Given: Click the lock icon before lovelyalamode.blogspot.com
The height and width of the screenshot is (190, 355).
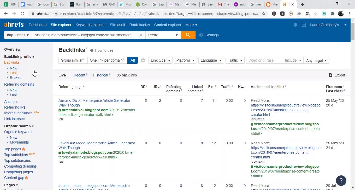Looking at the screenshot, I should (60, 153).
